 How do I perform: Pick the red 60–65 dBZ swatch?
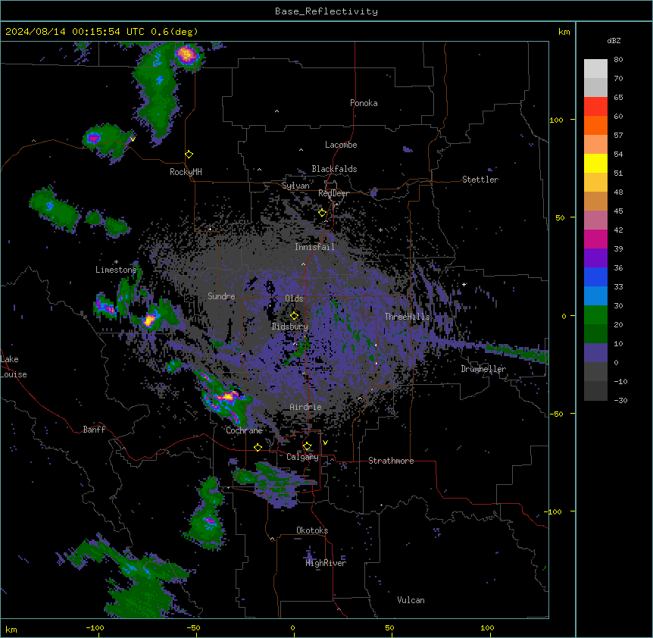(595, 107)
